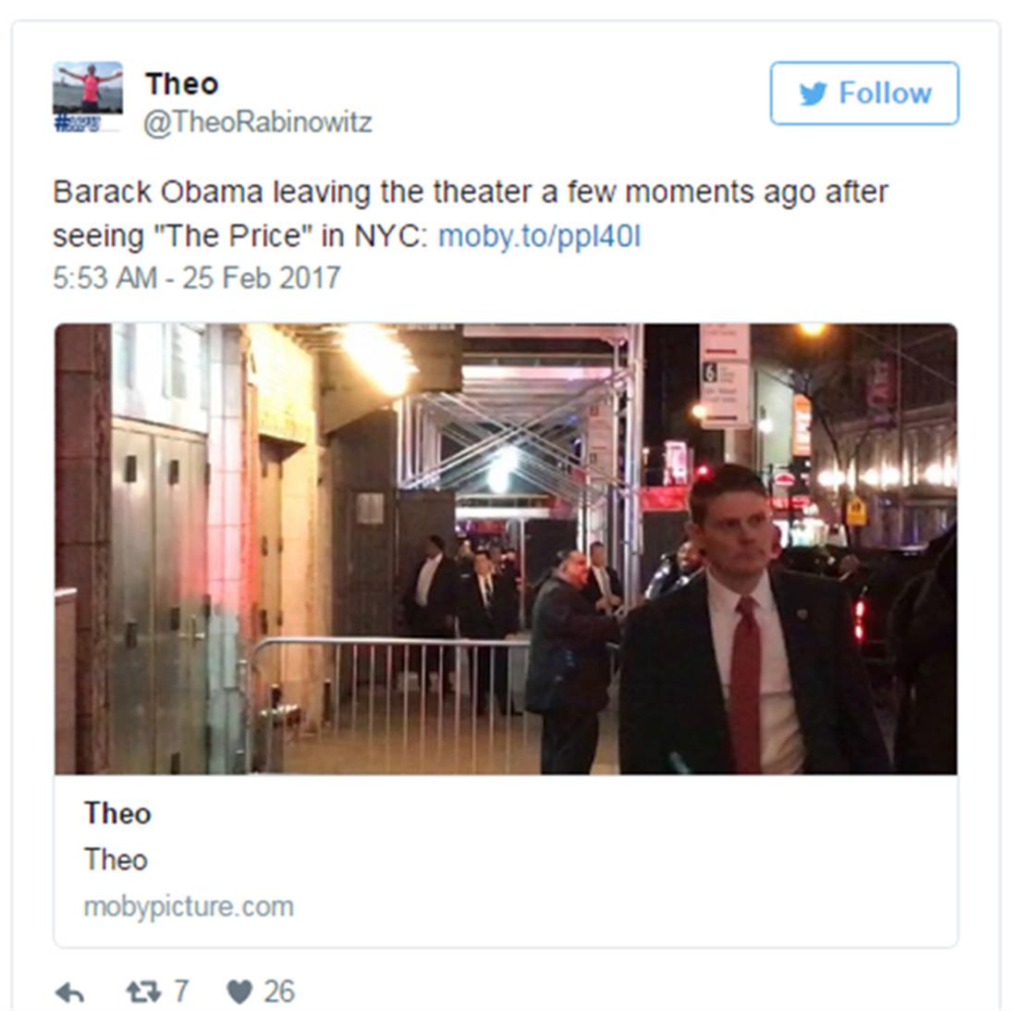
Task: Open Theo's profile avatar picture
Action: tap(88, 88)
